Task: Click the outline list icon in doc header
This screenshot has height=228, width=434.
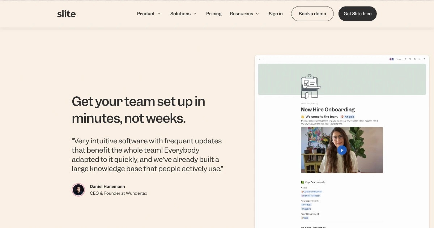Action: (x=419, y=59)
